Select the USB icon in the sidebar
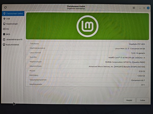This screenshot has height=114, width=153. coord(4,19)
